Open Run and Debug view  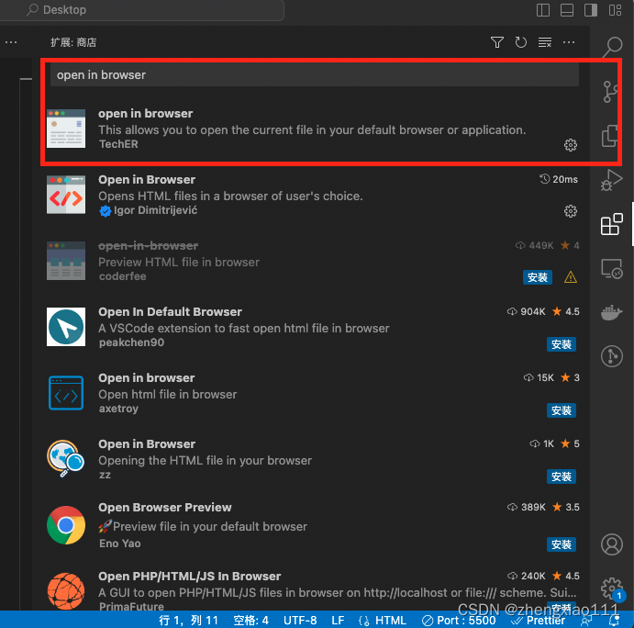click(x=612, y=180)
